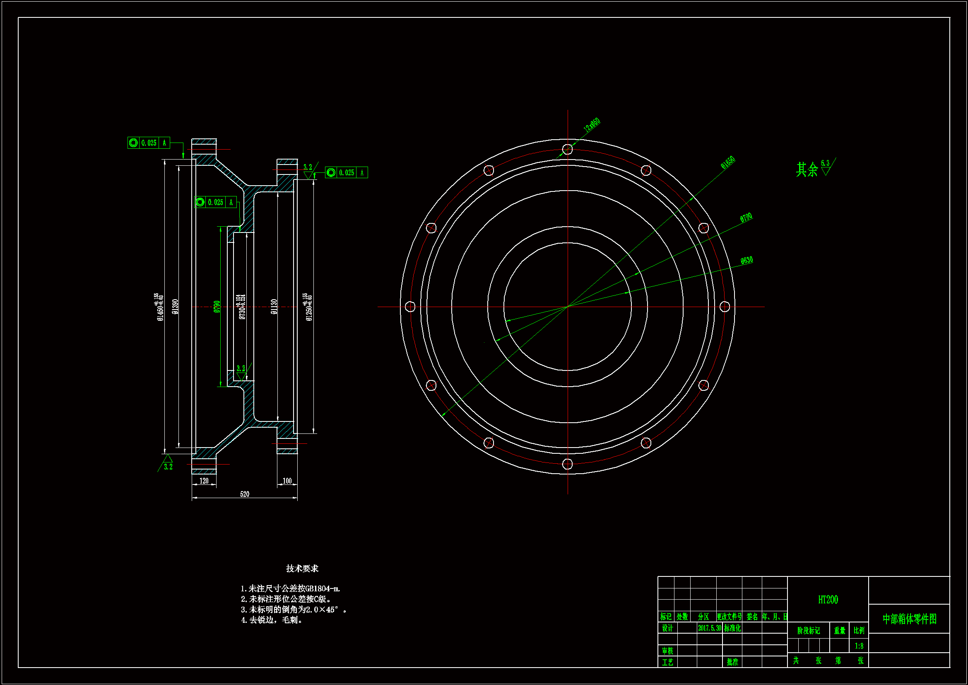968x685 pixels.
Task: Click the Ø1130 vertical dimension text
Action: [x=274, y=307]
